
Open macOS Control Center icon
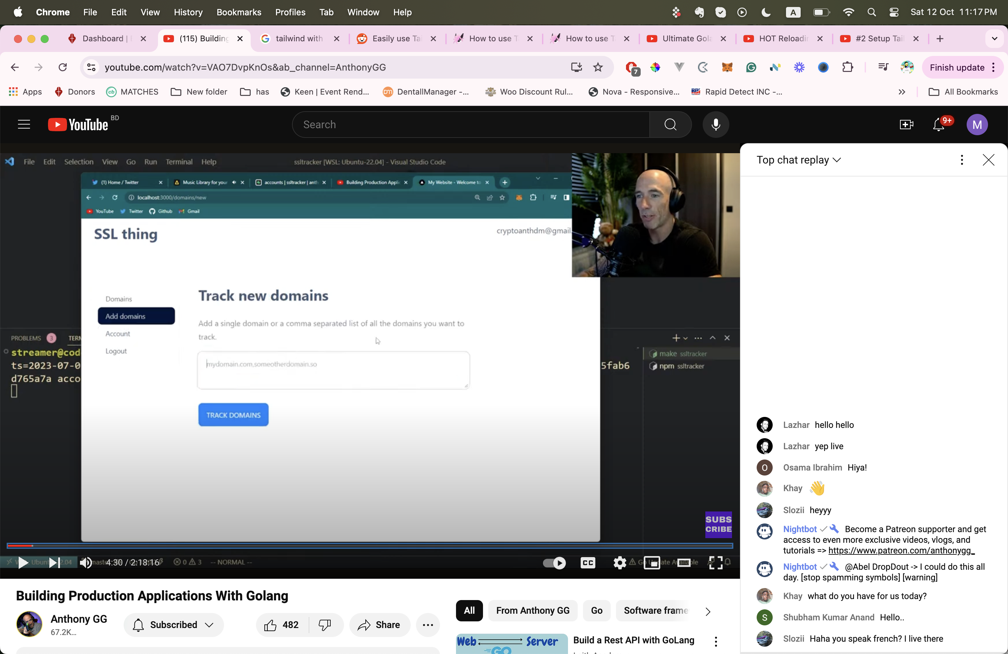894,12
